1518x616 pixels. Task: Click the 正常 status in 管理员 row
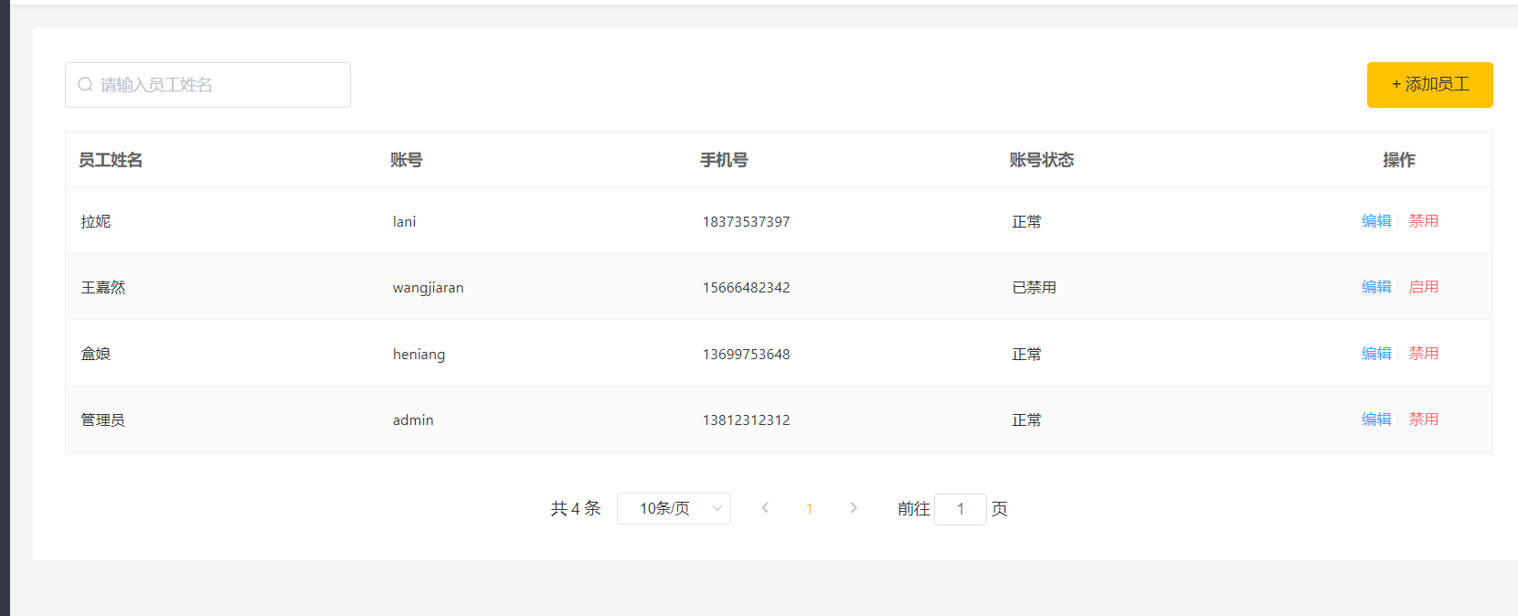pos(1026,420)
